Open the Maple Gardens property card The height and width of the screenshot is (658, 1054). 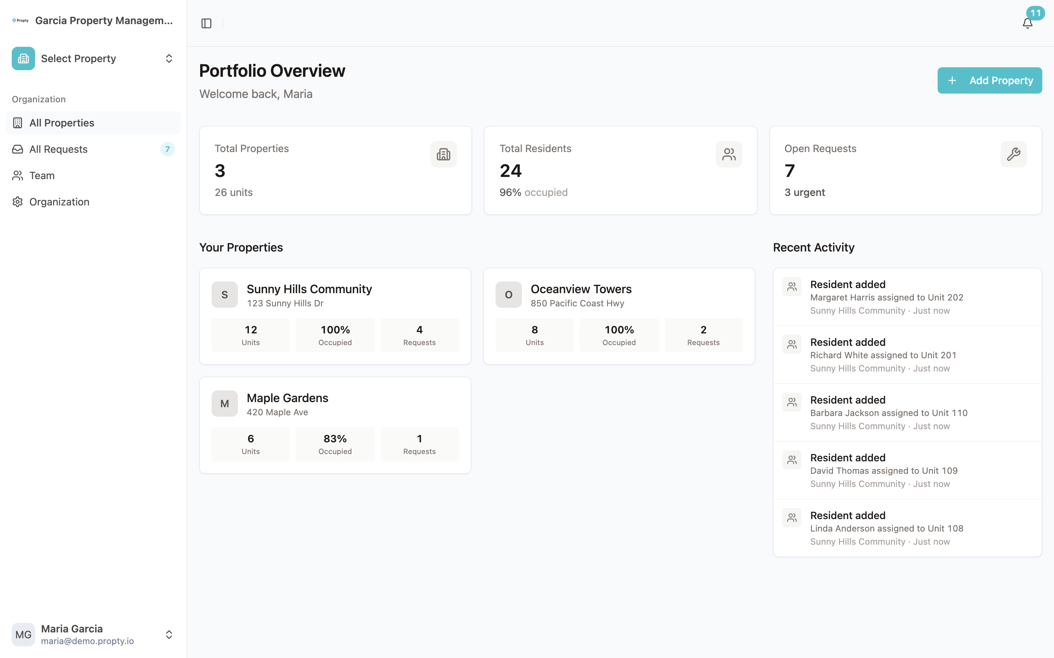point(335,425)
